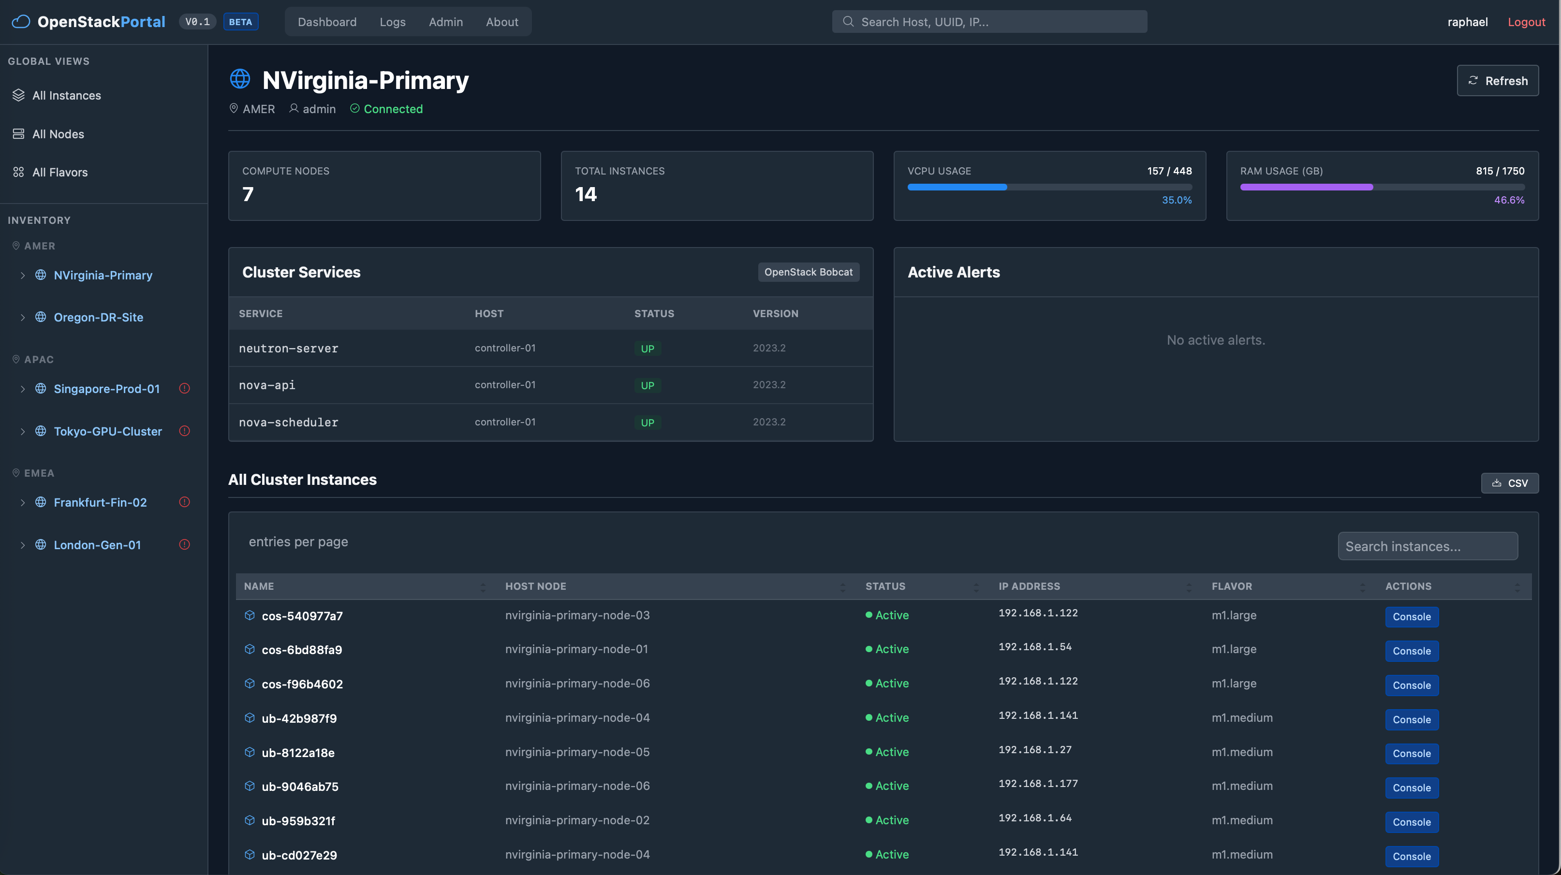The height and width of the screenshot is (875, 1561).
Task: Click the magnifier icon in the top search bar
Action: click(x=848, y=22)
